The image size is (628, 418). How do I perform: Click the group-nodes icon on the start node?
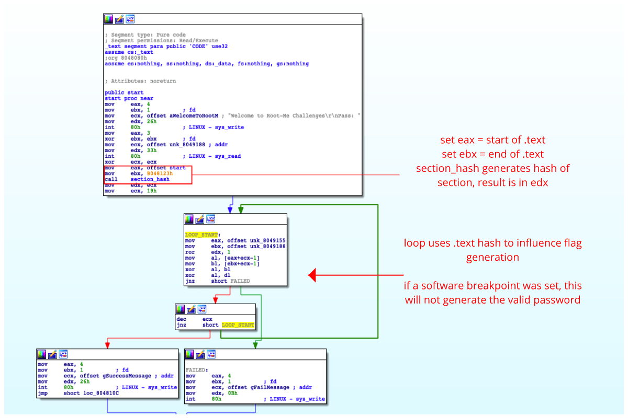pos(129,19)
